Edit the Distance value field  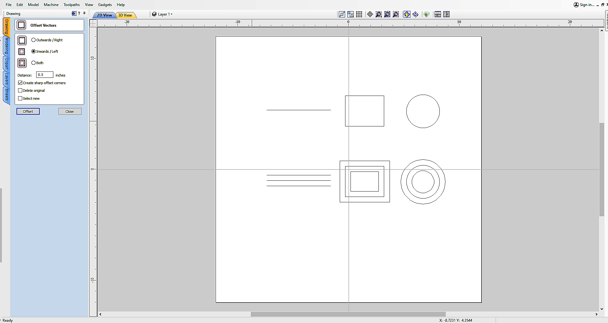tap(44, 75)
